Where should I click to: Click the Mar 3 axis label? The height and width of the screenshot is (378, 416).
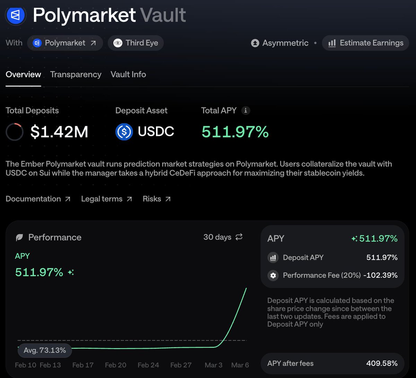tap(214, 365)
